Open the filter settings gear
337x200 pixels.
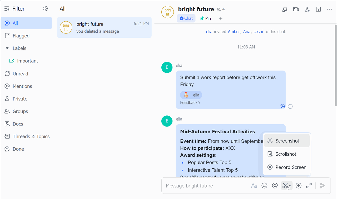tap(46, 9)
